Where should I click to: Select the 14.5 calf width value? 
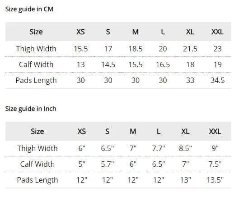coord(108,64)
